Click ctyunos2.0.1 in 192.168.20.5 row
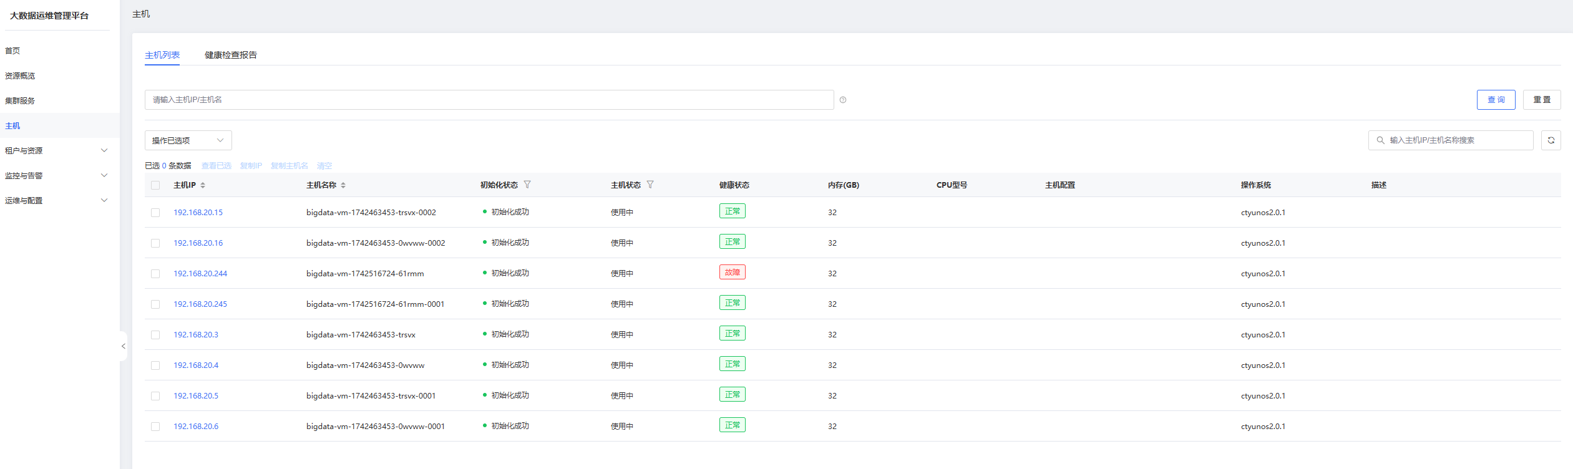The image size is (1573, 469). coord(1263,396)
